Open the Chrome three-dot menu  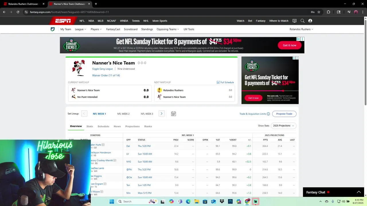pyautogui.click(x=362, y=12)
